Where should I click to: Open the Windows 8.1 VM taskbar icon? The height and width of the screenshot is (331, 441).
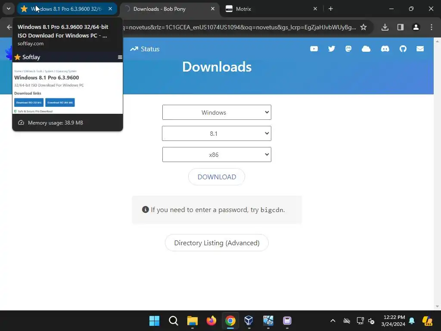click(x=268, y=321)
